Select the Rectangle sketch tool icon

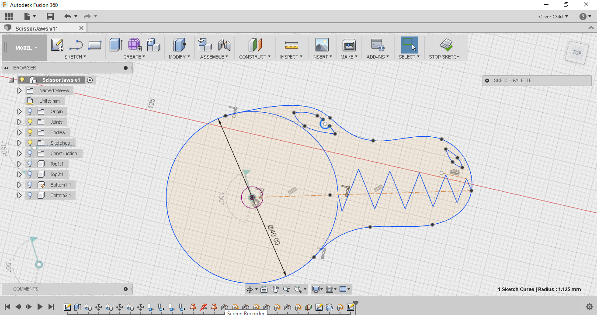click(95, 45)
